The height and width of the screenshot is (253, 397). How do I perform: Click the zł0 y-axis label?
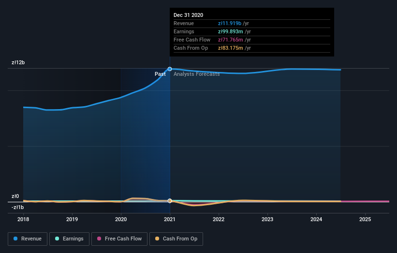[15, 196]
